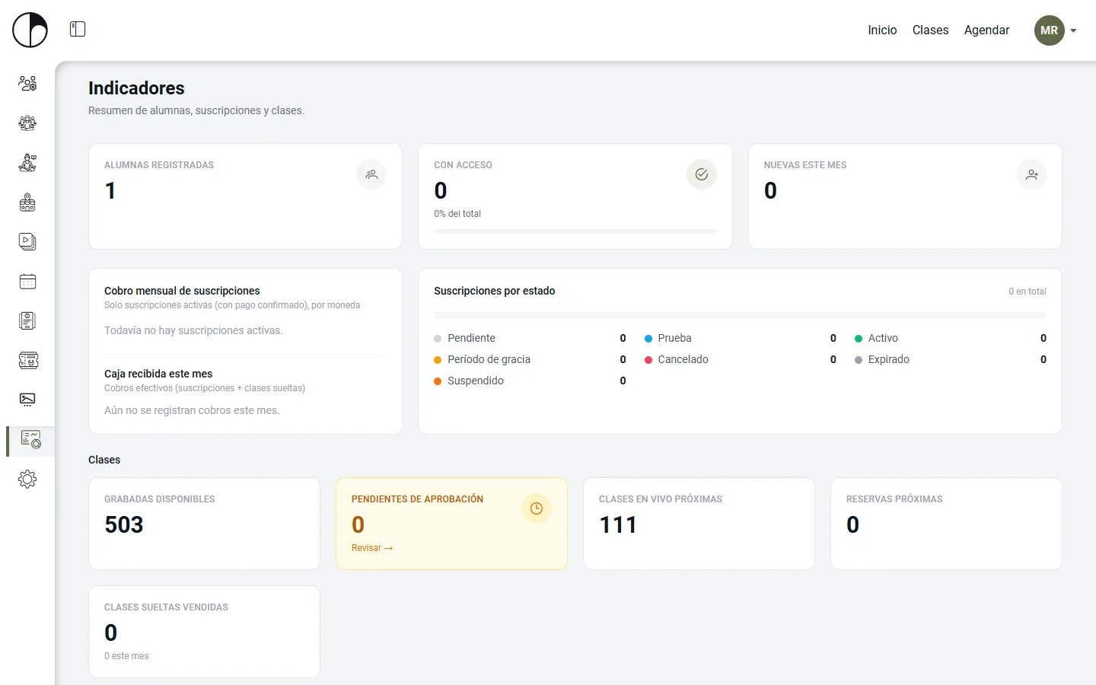Select the indicators dashboard sidebar icon
The image size is (1096, 685).
30,440
